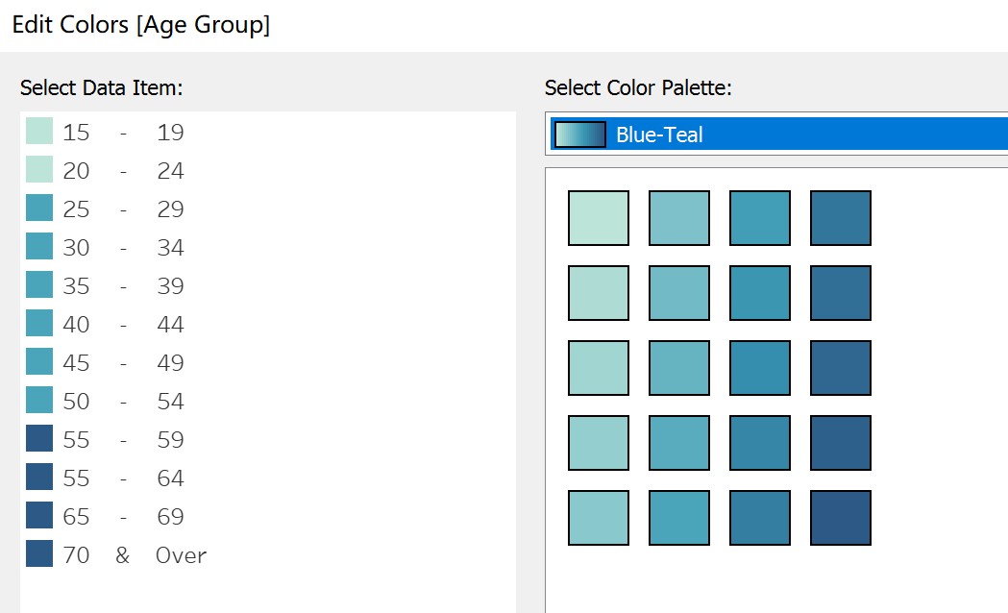This screenshot has width=1008, height=613.
Task: Click the bottom swatch in the first palette column
Action: point(599,518)
